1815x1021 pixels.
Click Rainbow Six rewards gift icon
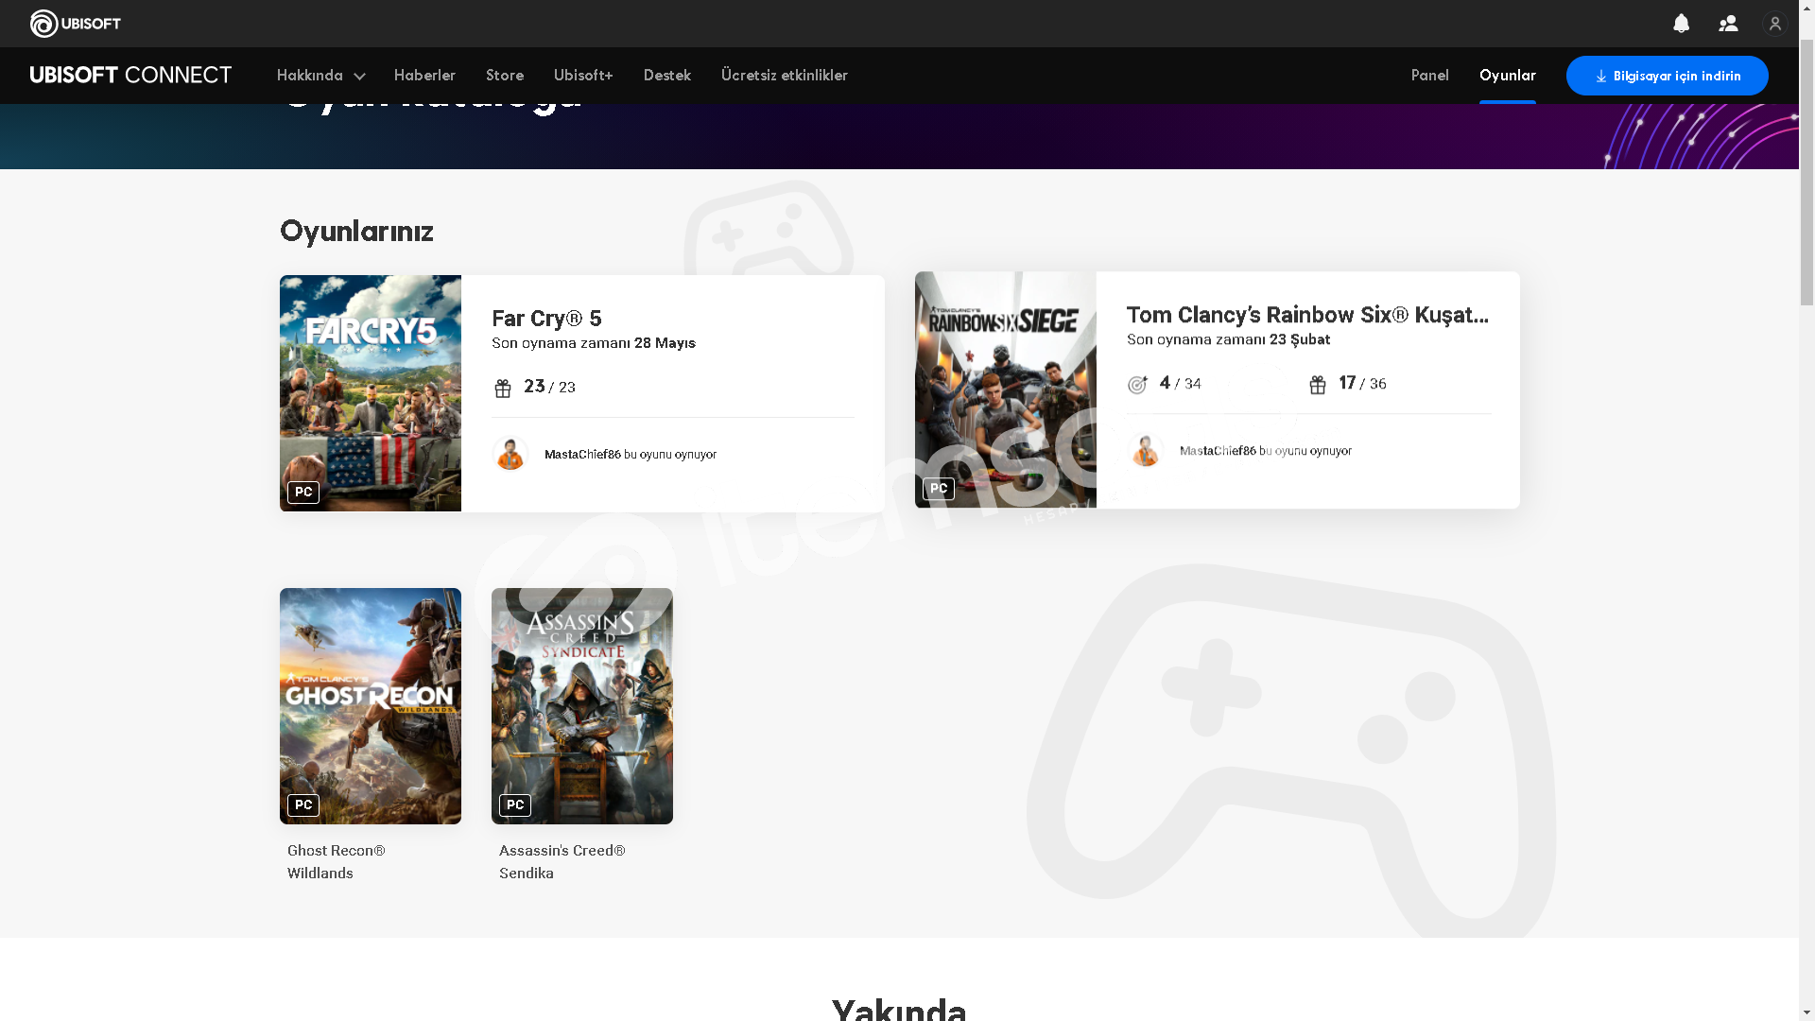[x=1318, y=384]
